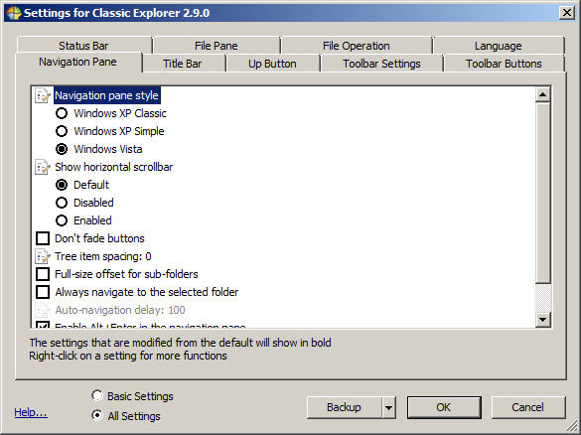Select the Show horizontal scrollbar setting

(114, 167)
